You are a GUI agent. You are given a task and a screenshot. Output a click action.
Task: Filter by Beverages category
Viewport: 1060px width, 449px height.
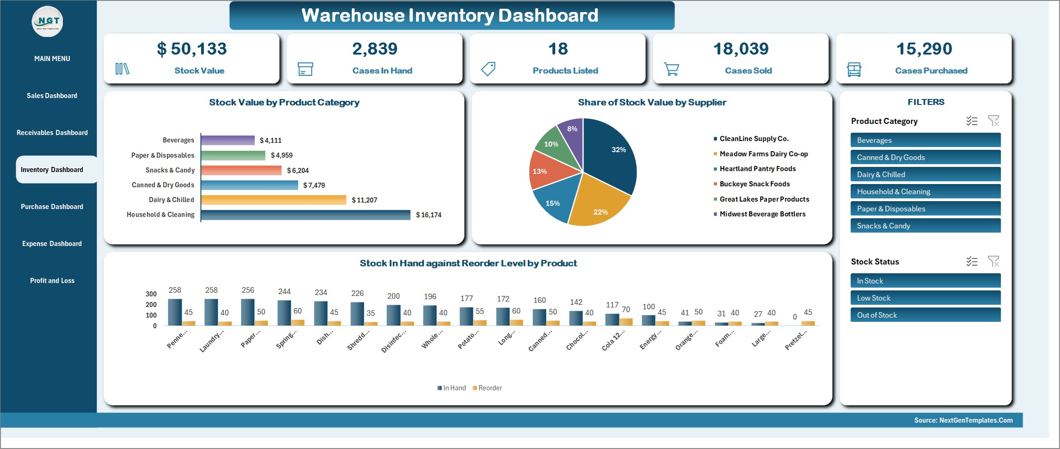coord(925,140)
